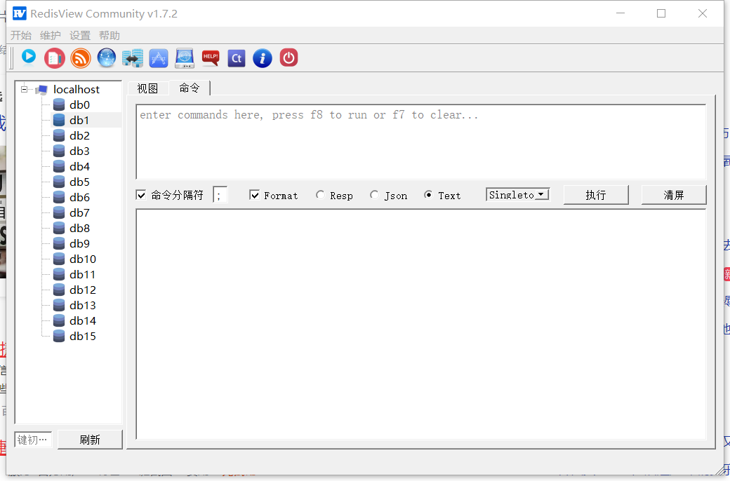Click the red power button icon
Screen dimensions: 730x481
click(x=288, y=57)
